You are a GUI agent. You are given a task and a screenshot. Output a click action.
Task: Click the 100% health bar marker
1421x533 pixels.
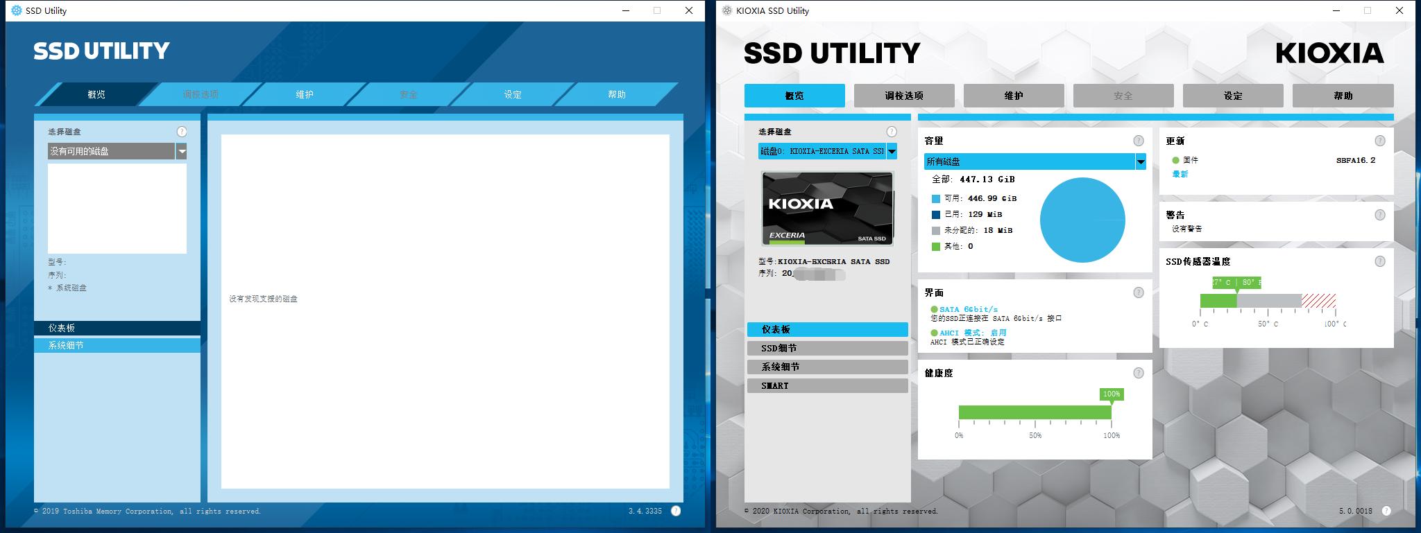point(1112,394)
